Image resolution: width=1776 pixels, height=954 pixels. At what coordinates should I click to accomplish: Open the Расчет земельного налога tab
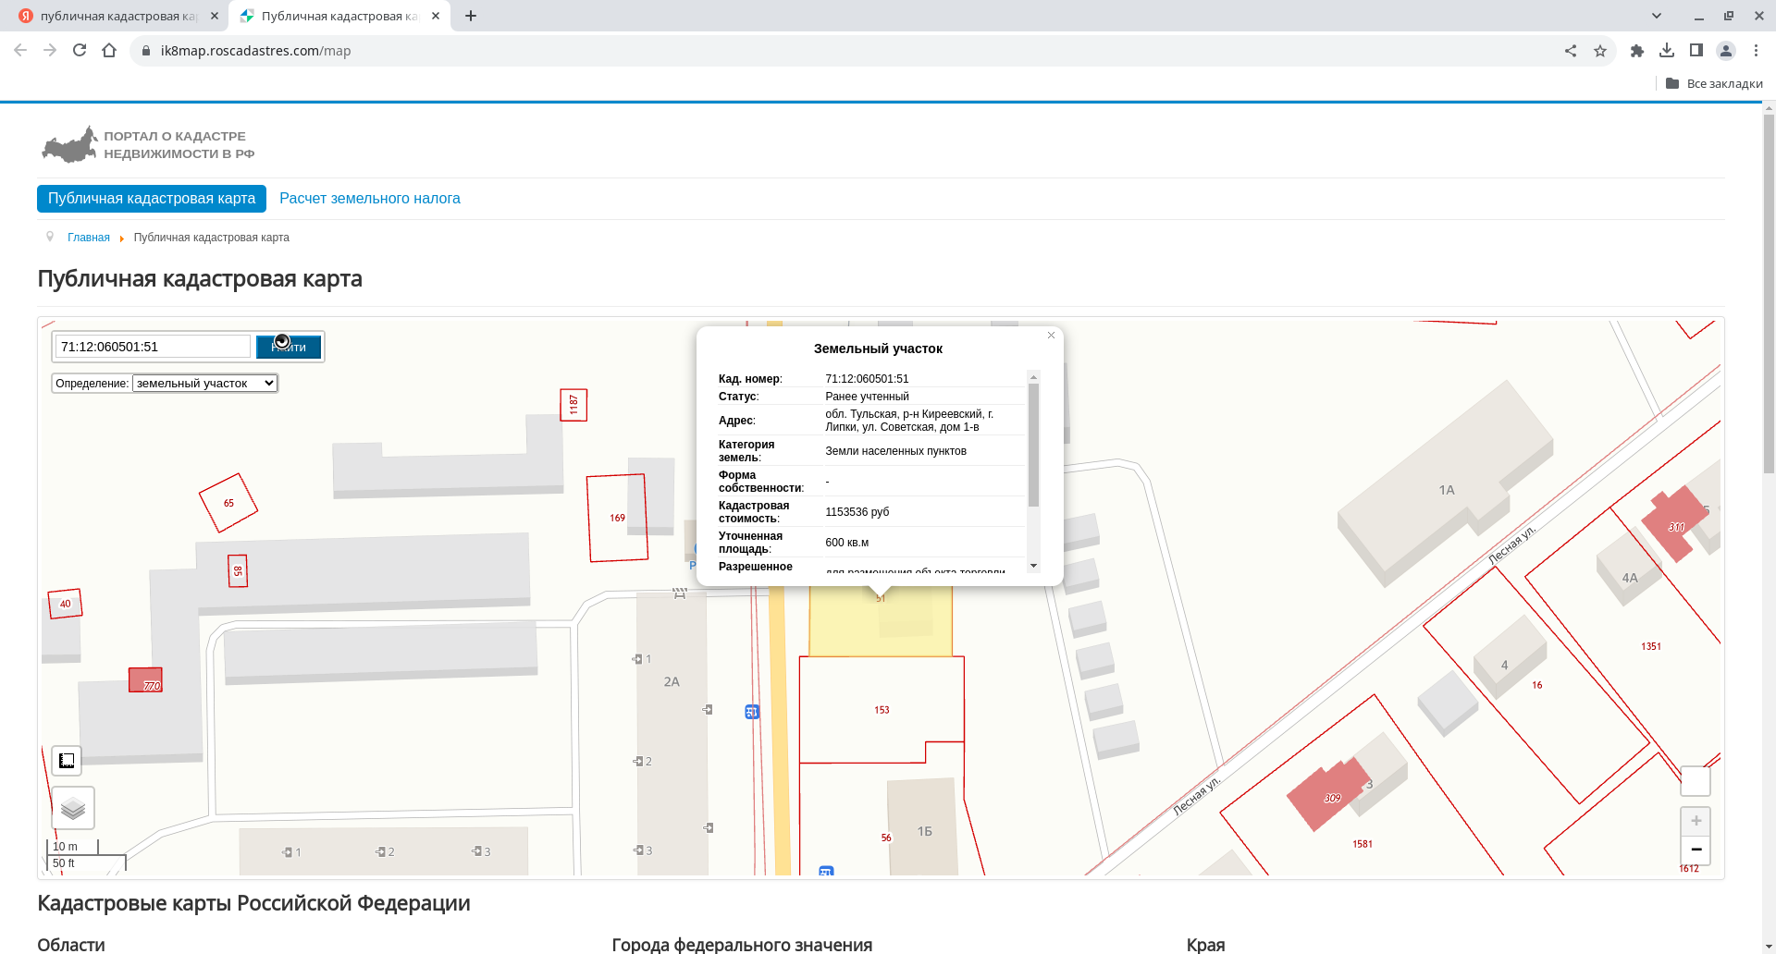pyautogui.click(x=369, y=199)
